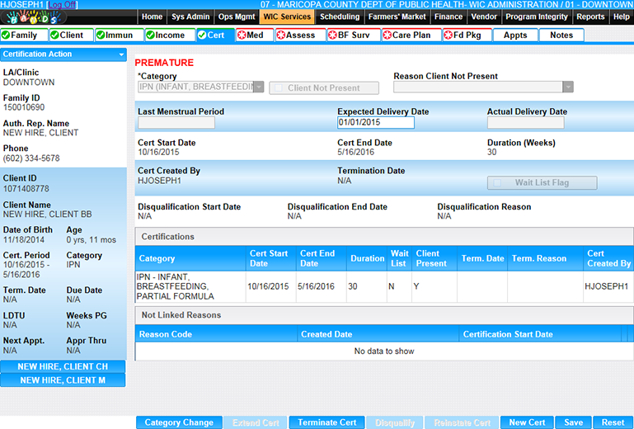Toggle the Client Not Present checkbox
The width and height of the screenshot is (634, 429).
point(278,88)
